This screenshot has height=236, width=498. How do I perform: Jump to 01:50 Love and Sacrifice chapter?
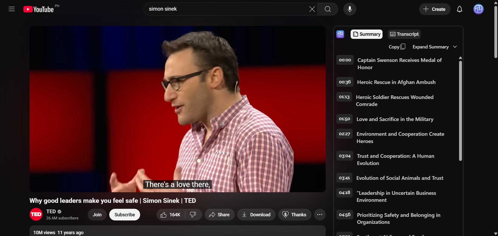point(395,119)
